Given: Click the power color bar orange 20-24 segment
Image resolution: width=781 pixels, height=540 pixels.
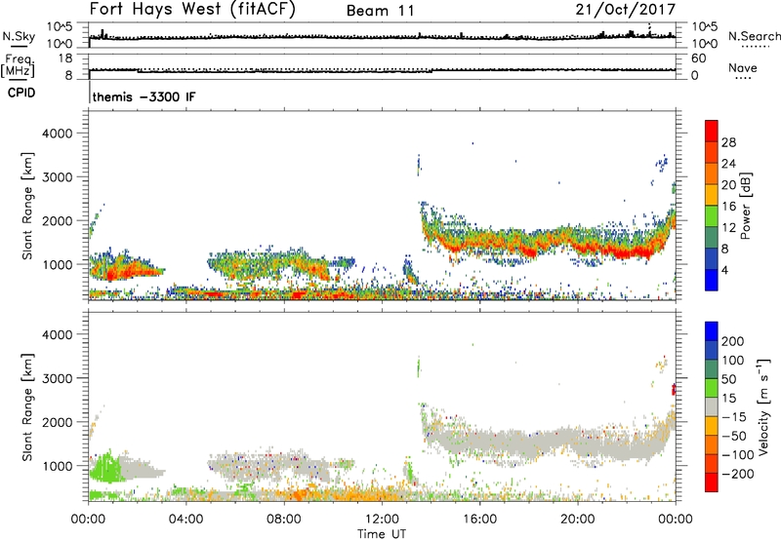Looking at the screenshot, I should (x=712, y=174).
